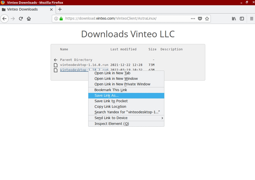Image resolution: width=255 pixels, height=180 pixels.
Task: Open the Library bookmarks icon
Action: 234,19
